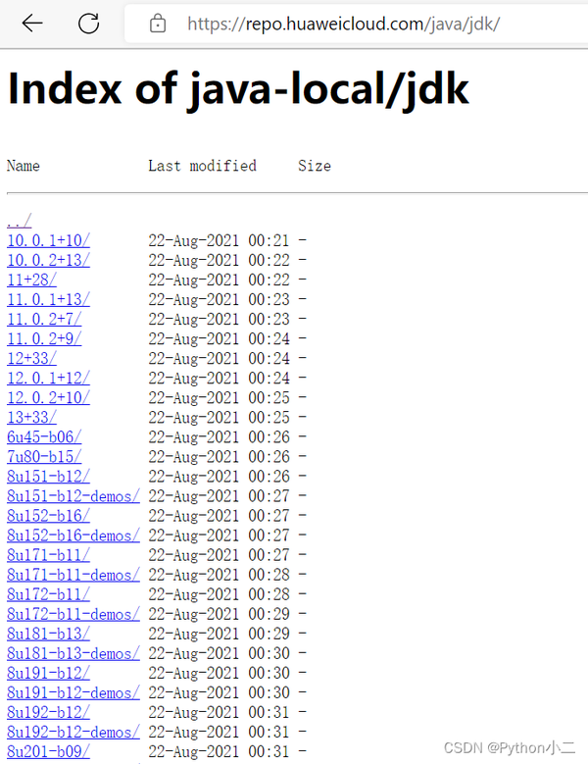Open the 8u151-b12-demos/ folder
Image resolution: width=588 pixels, height=764 pixels.
click(73, 496)
